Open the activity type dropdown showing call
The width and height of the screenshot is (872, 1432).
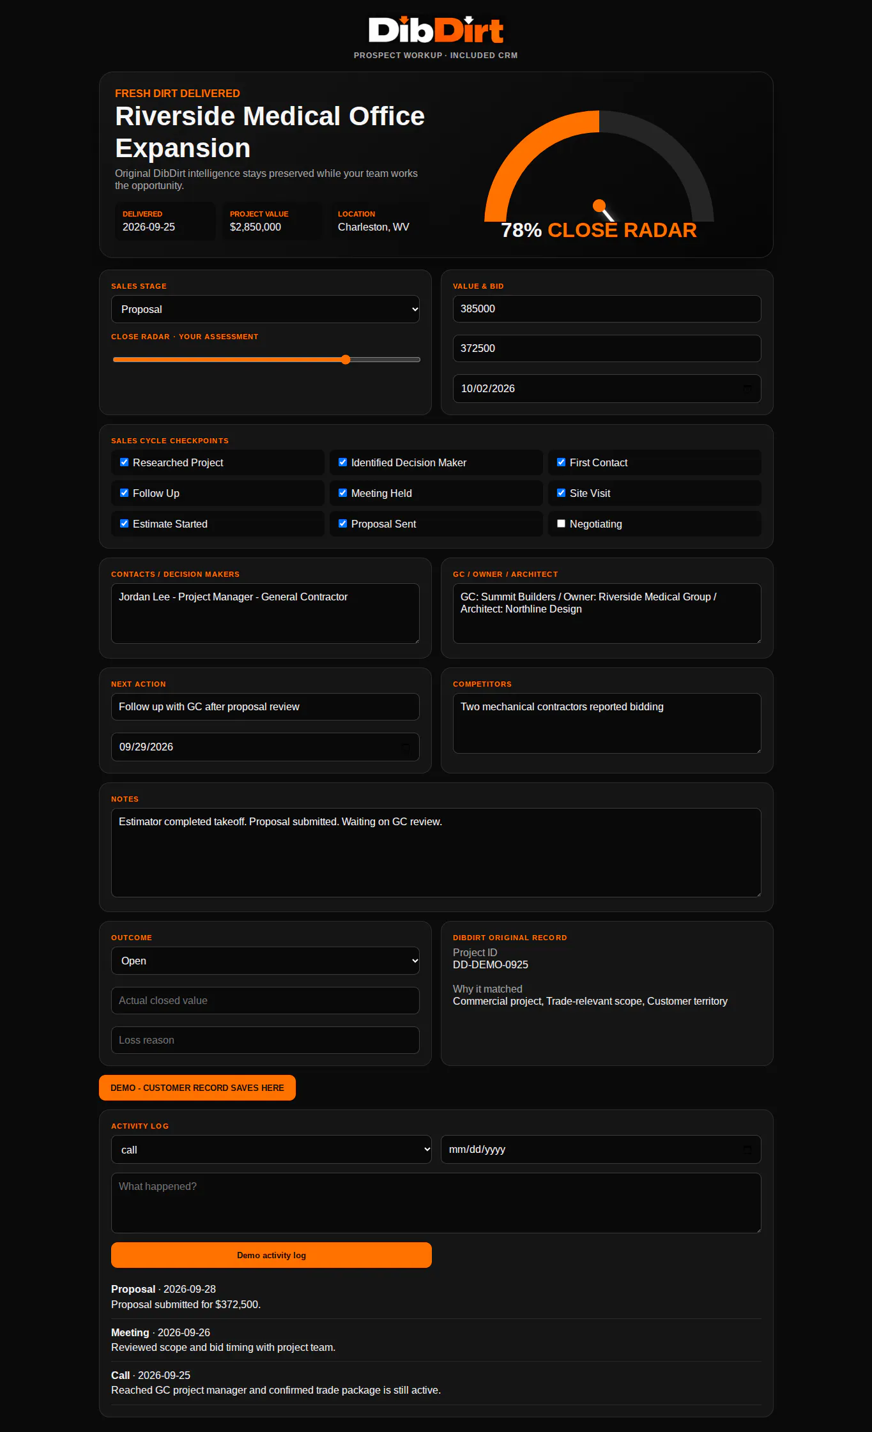click(272, 1150)
